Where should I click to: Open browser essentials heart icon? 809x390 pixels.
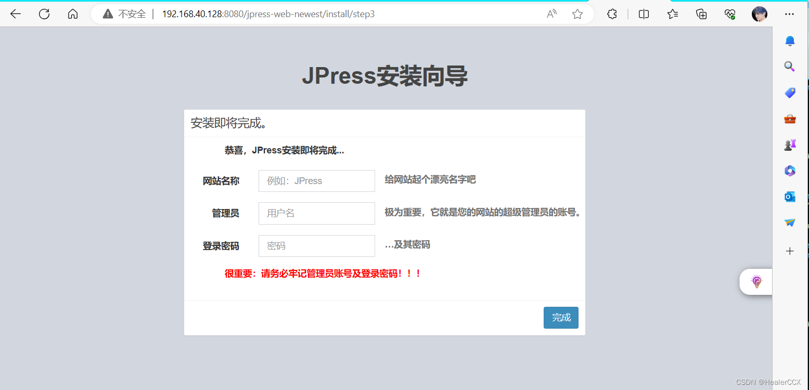(x=730, y=14)
